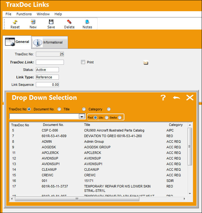Click the search combo box text area
Screen dimensions: 202x213
coord(44,116)
